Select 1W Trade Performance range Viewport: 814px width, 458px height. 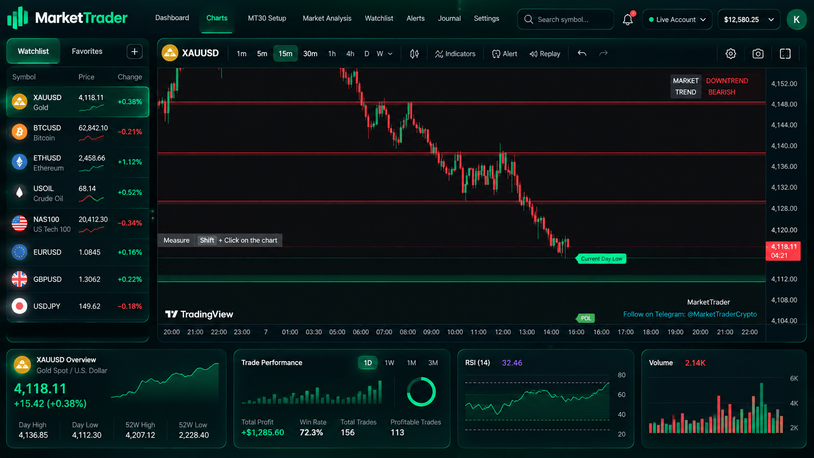(x=389, y=363)
